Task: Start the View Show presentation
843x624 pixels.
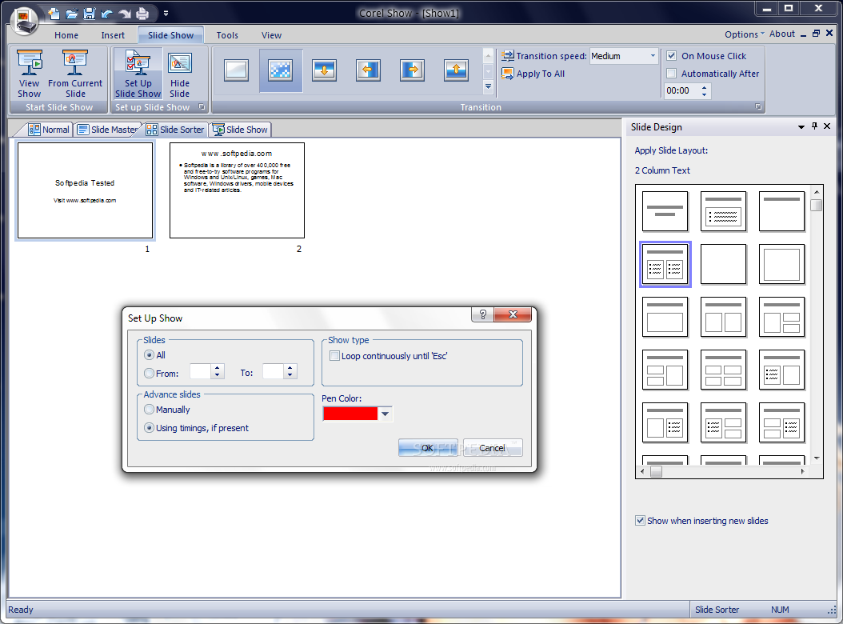Action: click(x=30, y=74)
